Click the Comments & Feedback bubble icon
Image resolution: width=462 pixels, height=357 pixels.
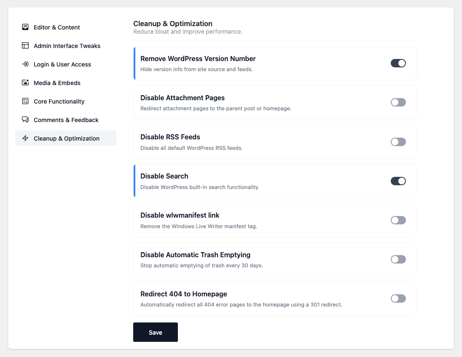click(25, 120)
